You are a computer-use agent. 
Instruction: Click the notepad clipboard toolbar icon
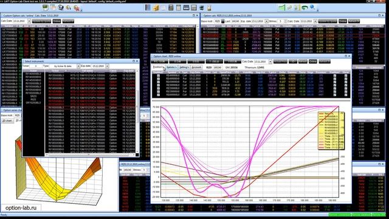pos(178,8)
